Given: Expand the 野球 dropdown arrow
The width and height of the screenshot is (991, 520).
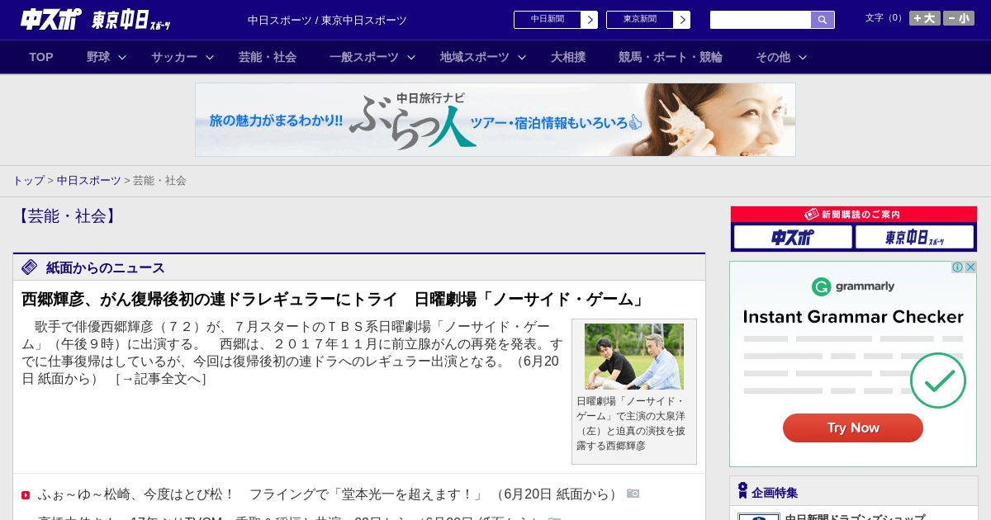Looking at the screenshot, I should [x=122, y=57].
